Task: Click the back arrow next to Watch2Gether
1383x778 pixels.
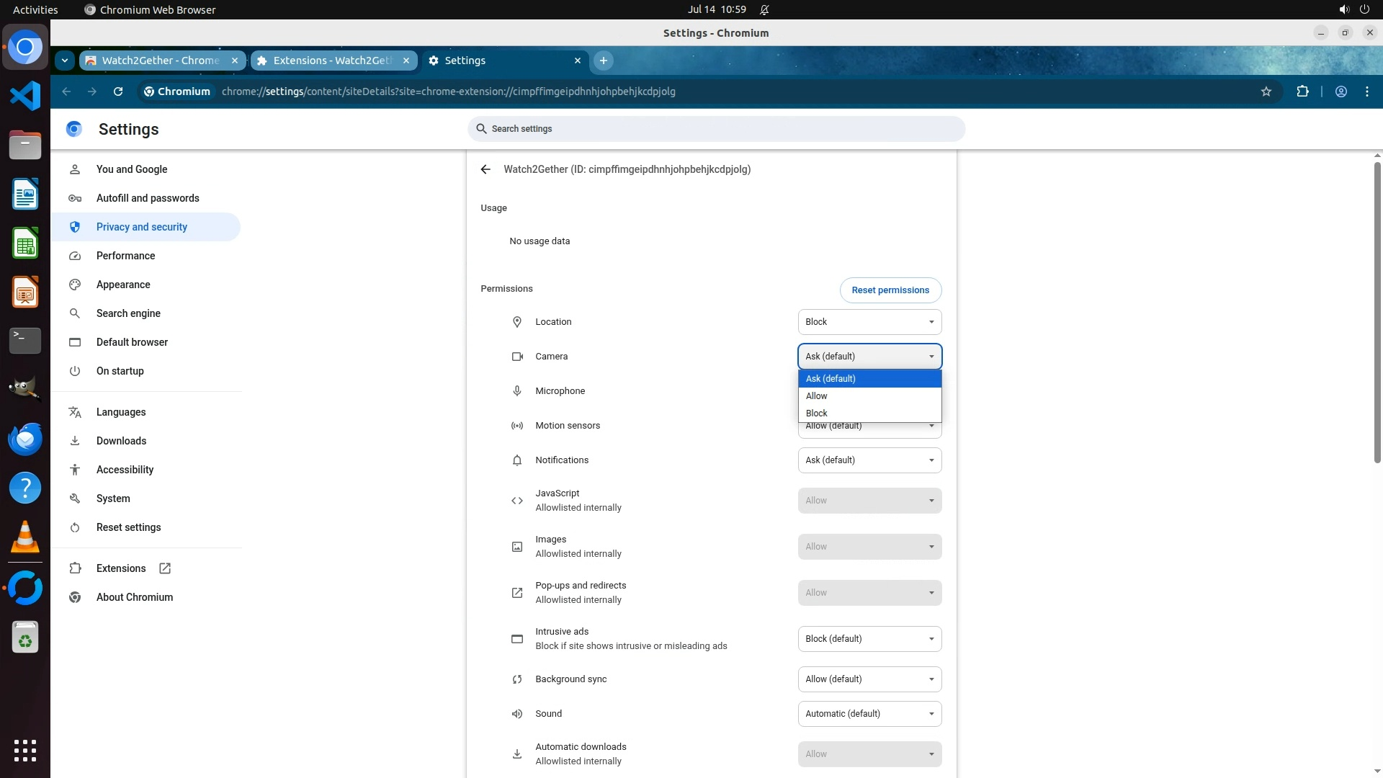Action: (x=485, y=169)
